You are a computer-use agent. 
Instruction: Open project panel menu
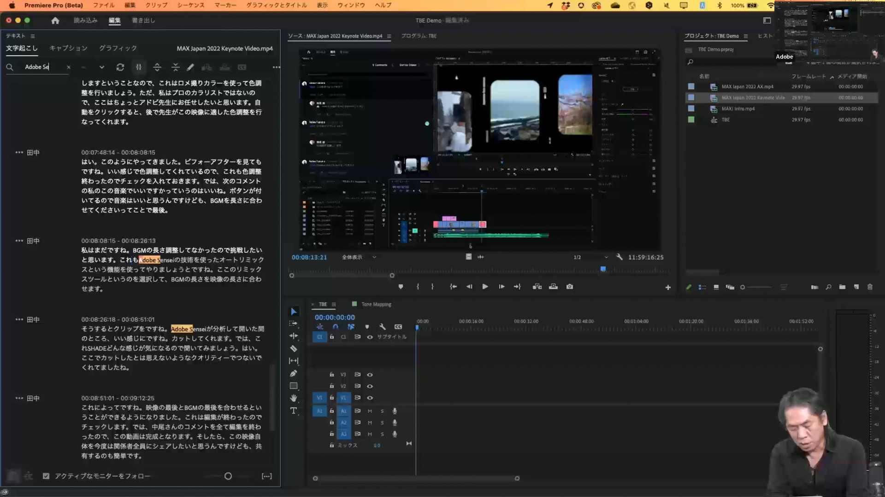[745, 36]
